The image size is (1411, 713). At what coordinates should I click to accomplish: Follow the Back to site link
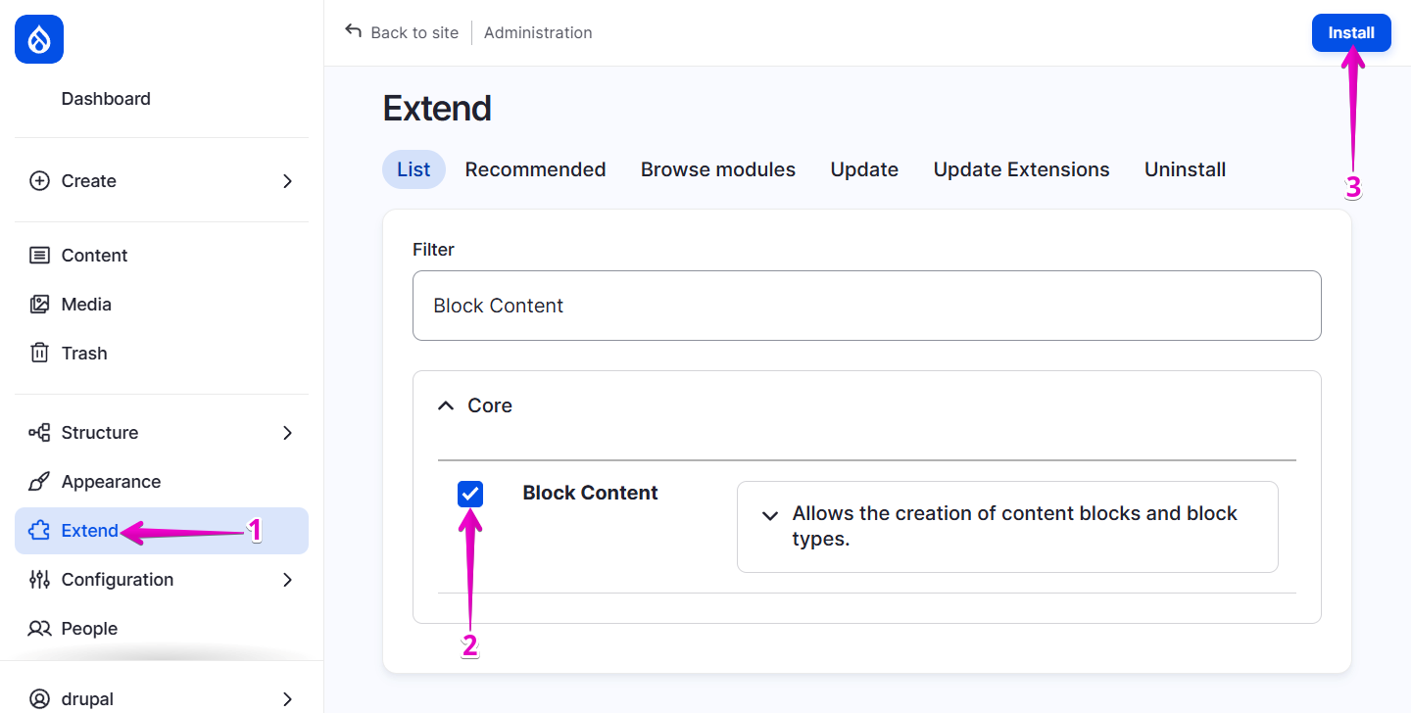tap(402, 32)
